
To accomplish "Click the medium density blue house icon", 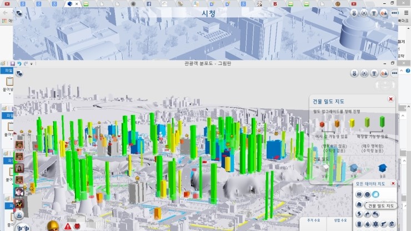I will (x=354, y=168).
